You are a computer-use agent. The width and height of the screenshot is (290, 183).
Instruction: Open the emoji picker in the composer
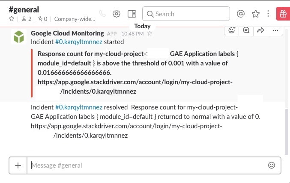(272, 165)
